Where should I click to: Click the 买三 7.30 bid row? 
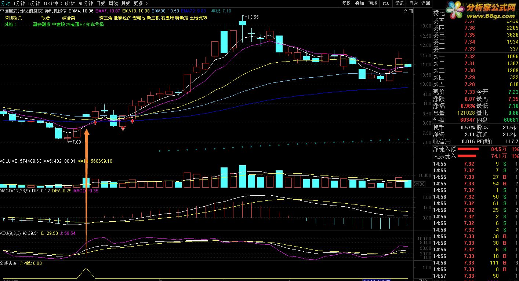click(x=476, y=70)
